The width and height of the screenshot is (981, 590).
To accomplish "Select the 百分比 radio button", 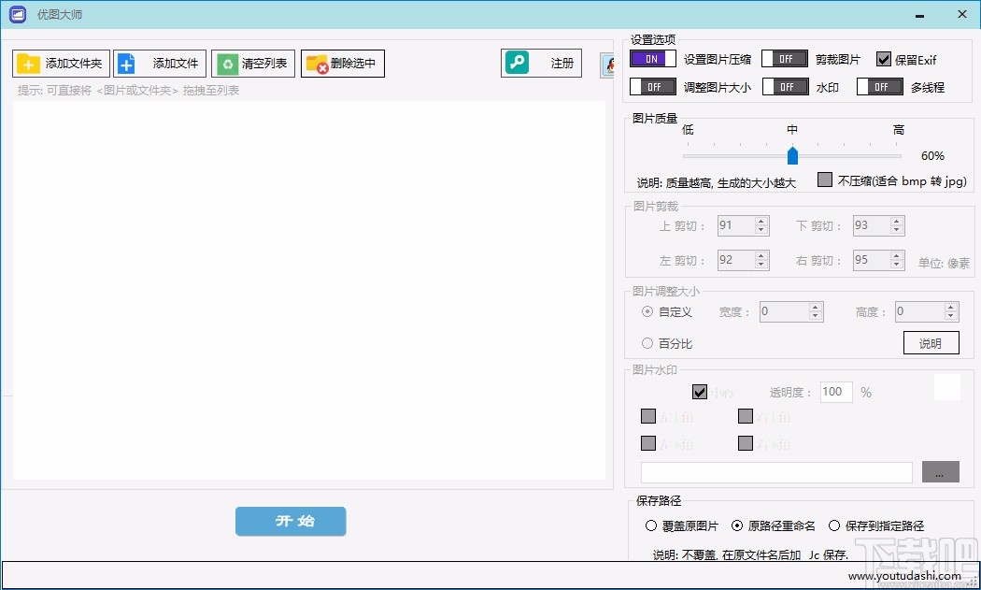I will (x=647, y=343).
